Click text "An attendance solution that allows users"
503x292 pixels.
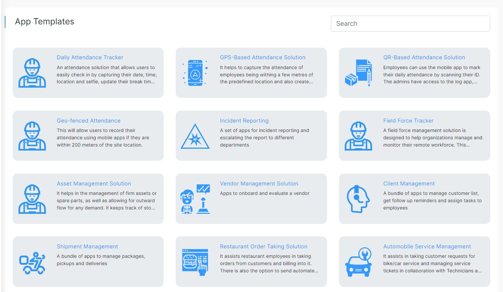point(106,67)
